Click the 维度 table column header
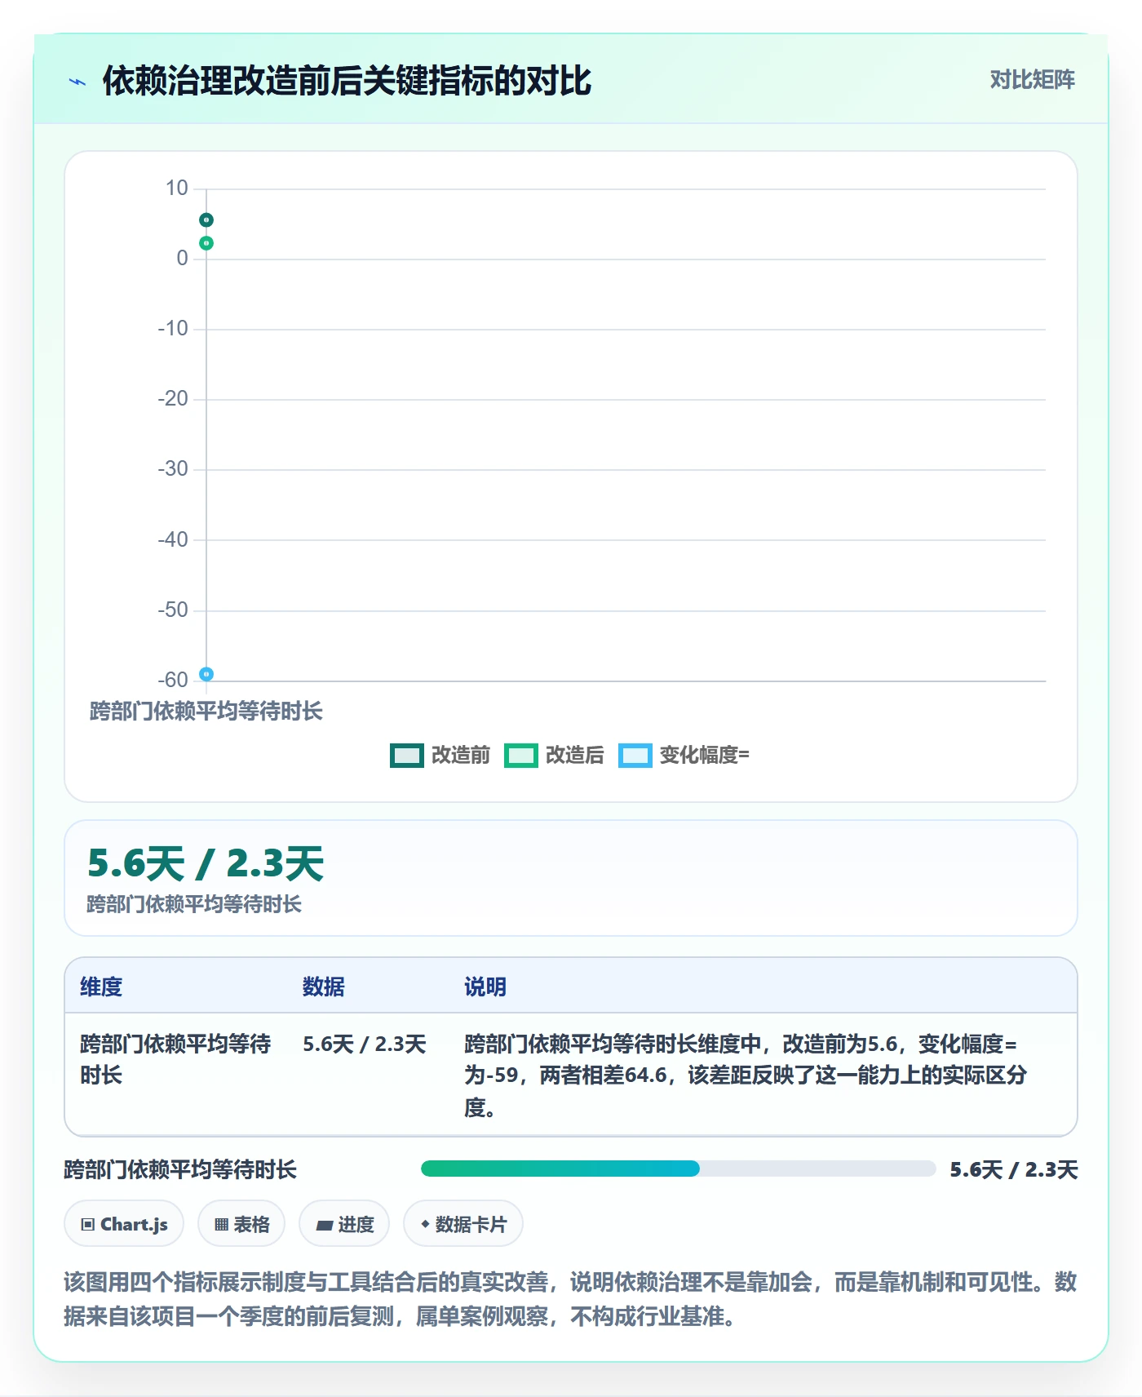 point(101,987)
